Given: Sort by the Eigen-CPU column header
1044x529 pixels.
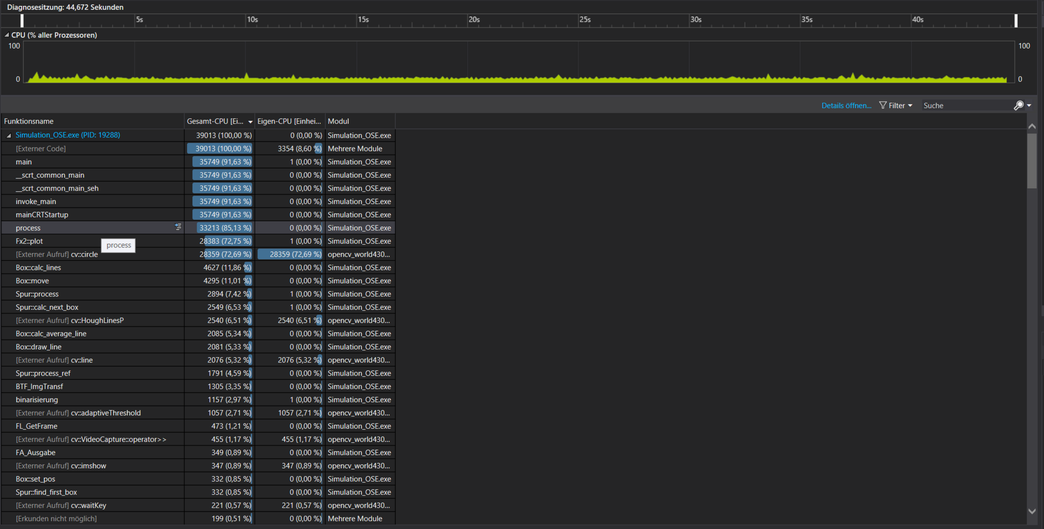Looking at the screenshot, I should click(x=289, y=122).
